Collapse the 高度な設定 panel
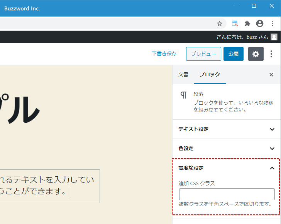The width and height of the screenshot is (281, 224). tap(226, 168)
